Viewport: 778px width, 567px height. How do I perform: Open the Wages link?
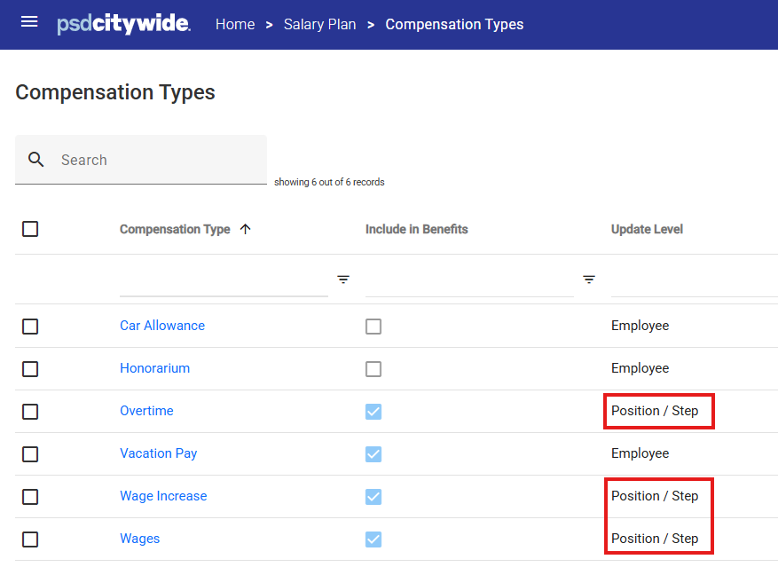click(x=139, y=539)
